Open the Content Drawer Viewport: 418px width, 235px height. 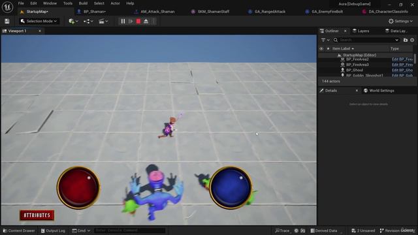coord(19,230)
